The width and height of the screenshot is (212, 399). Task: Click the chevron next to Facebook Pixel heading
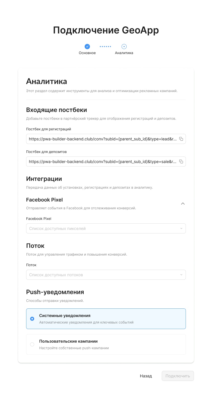tap(183, 204)
